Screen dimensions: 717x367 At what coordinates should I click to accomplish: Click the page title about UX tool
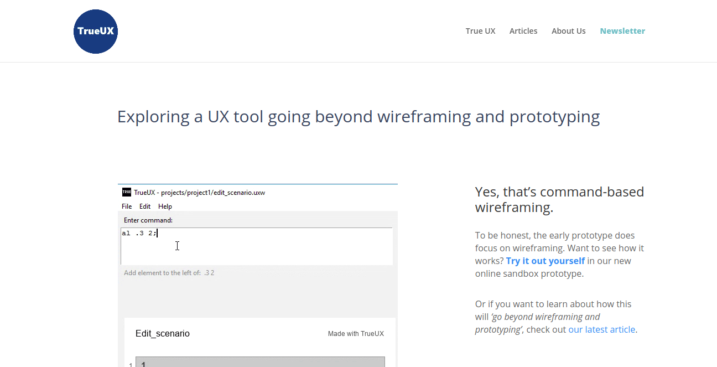358,117
